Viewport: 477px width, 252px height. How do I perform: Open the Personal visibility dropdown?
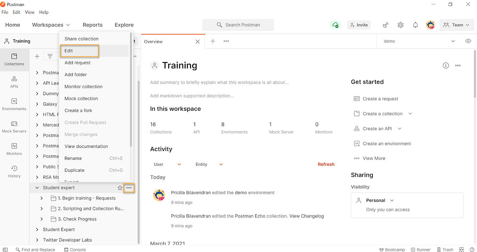tap(380, 200)
